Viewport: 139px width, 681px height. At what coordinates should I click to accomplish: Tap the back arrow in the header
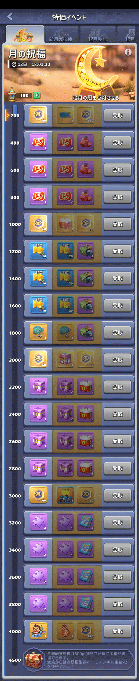(10, 17)
